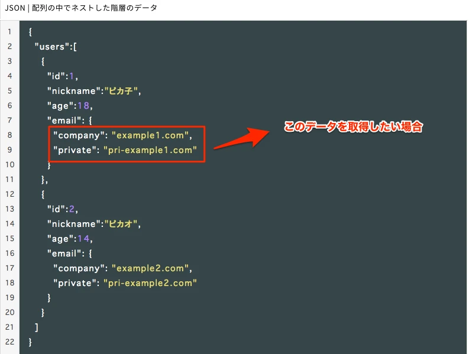469x354 pixels.
Task: Click line number 8 in the gutter
Action: [x=9, y=135]
